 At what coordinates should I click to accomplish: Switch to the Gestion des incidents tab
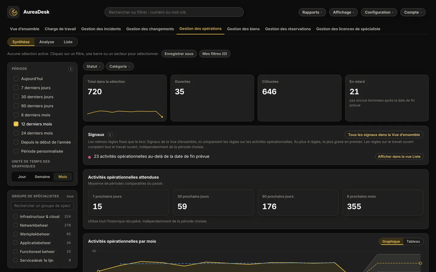101,29
